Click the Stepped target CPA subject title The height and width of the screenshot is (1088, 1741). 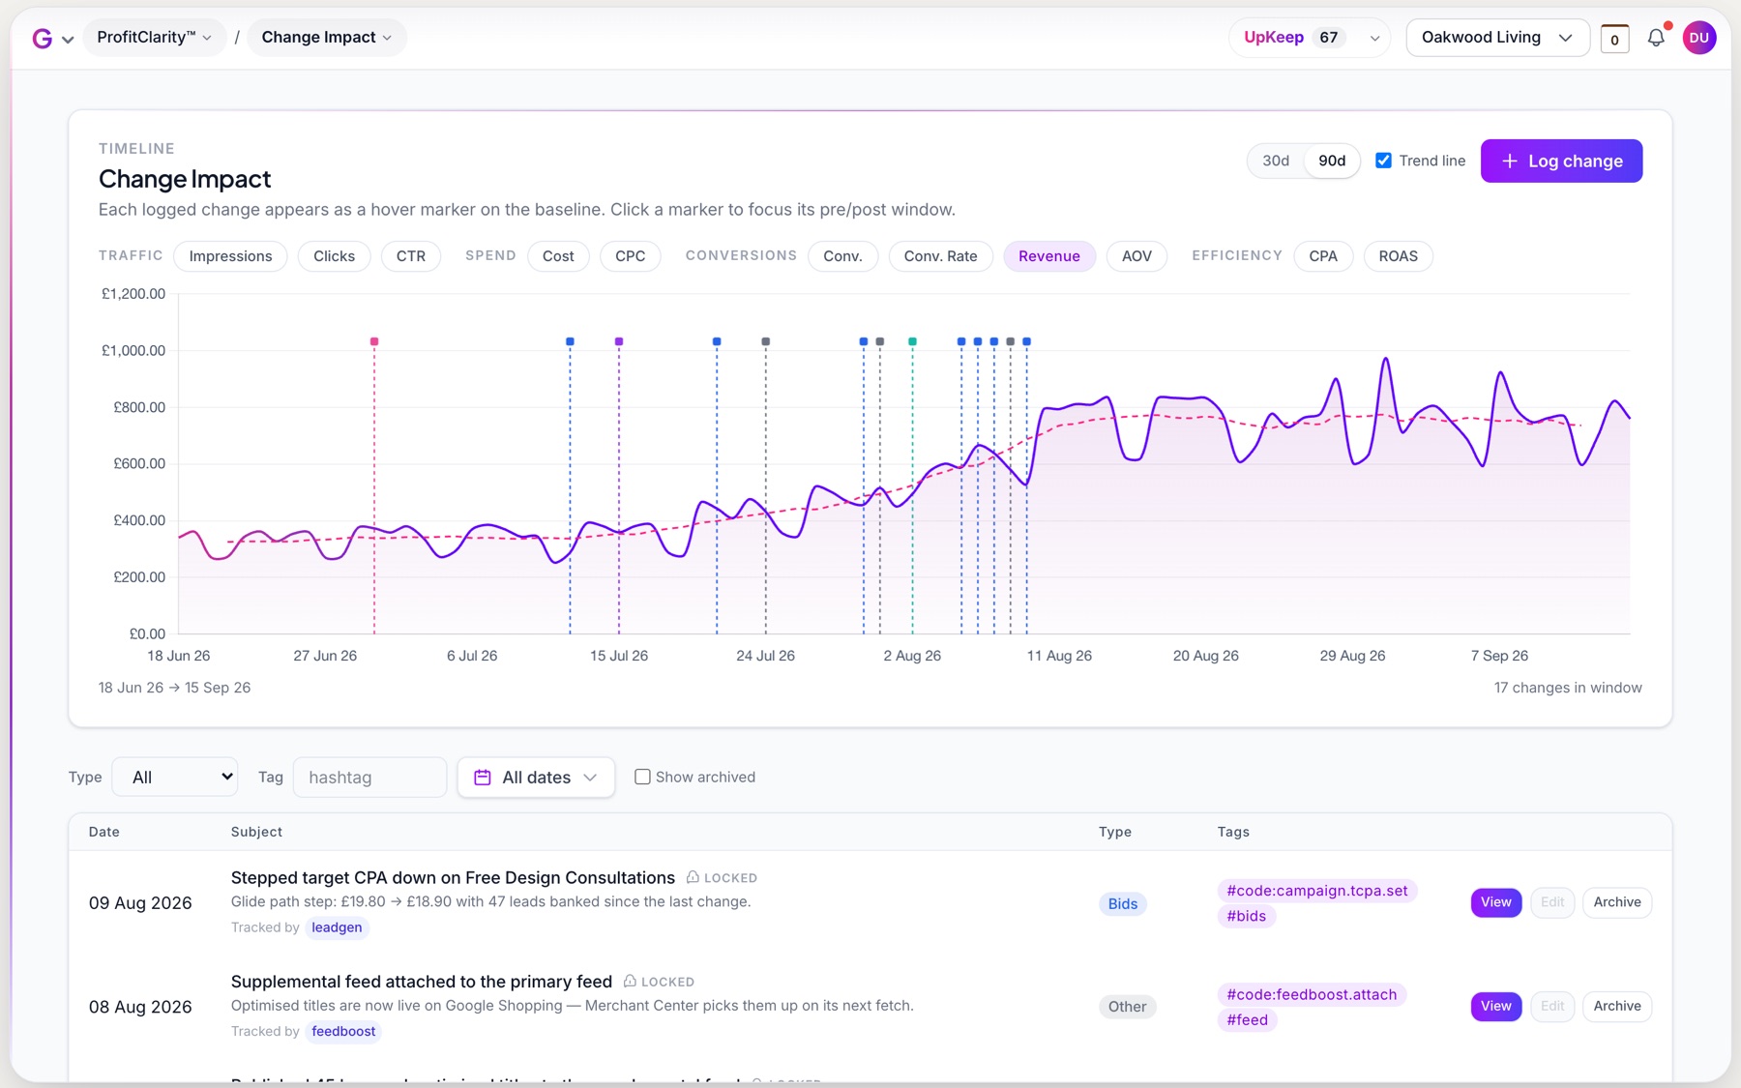coord(453,877)
